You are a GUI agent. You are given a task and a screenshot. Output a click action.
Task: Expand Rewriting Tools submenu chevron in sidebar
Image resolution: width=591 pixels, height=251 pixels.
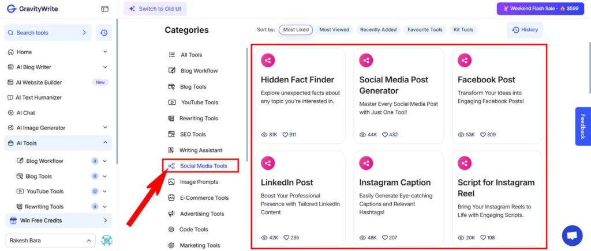104,207
